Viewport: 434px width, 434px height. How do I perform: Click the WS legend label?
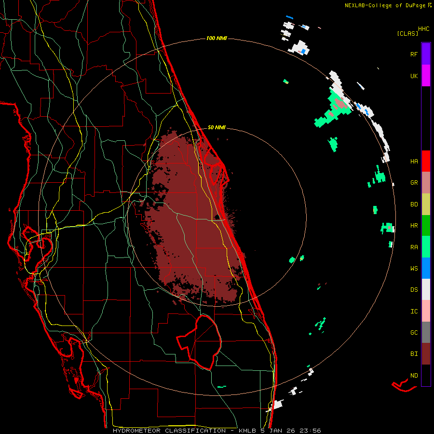[414, 269]
